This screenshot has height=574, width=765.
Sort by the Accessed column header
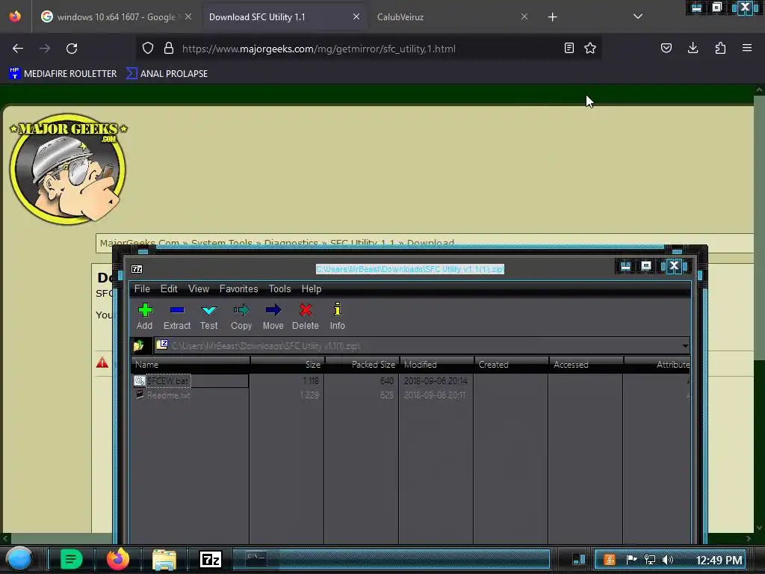(x=586, y=365)
